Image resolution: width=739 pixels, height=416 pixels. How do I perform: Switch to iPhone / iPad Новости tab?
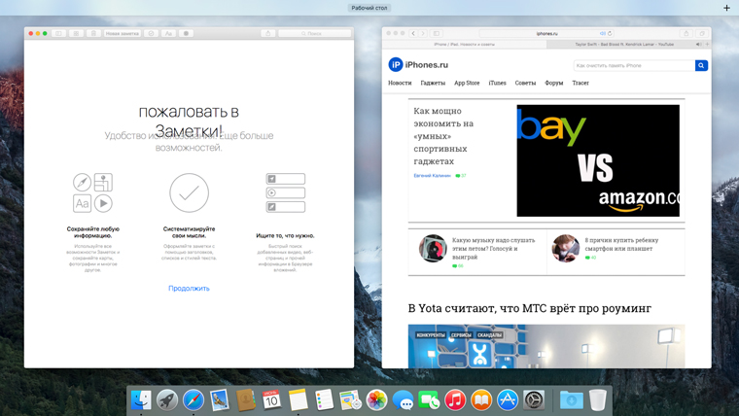(x=464, y=45)
